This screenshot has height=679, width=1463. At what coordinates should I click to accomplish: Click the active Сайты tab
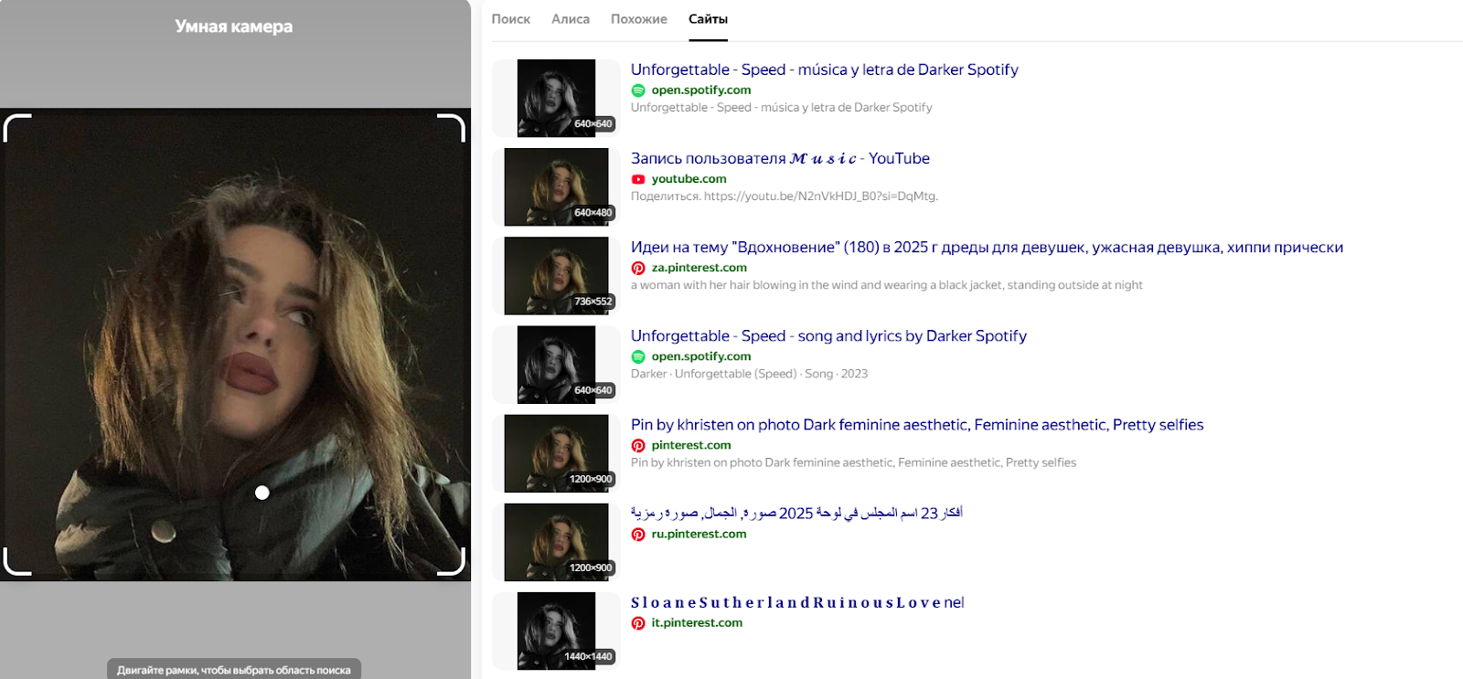[x=708, y=19]
